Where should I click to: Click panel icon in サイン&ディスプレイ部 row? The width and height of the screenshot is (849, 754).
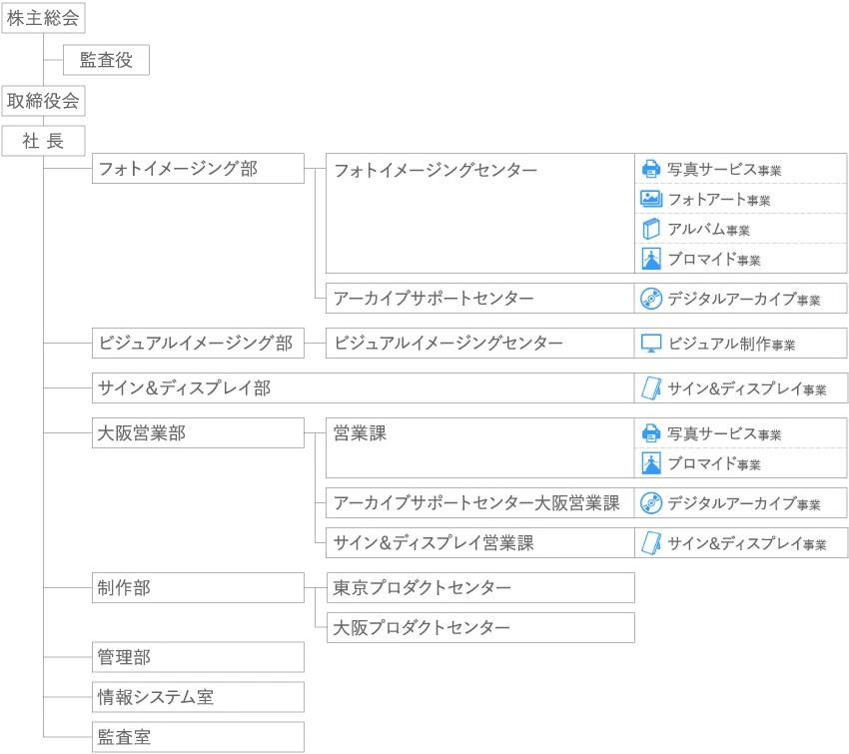tap(651, 388)
